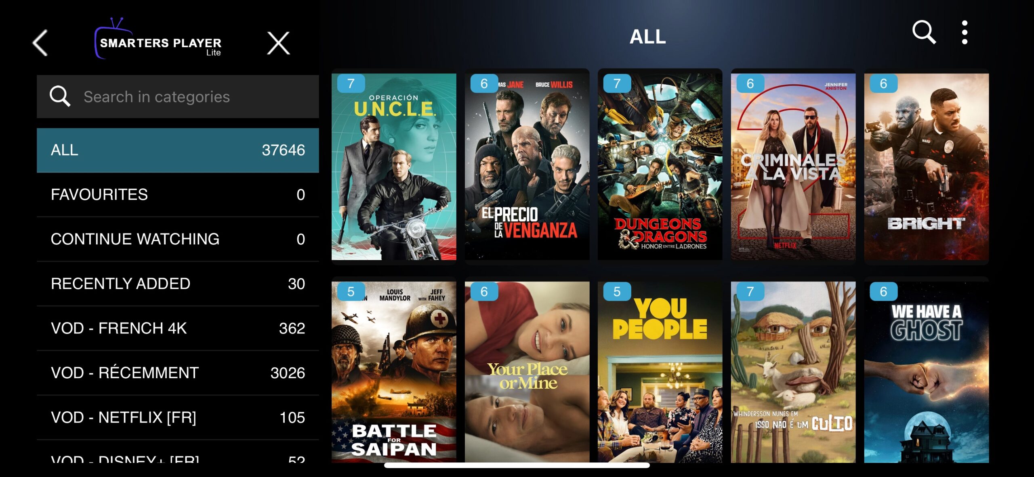Focus the Search in categories field
The width and height of the screenshot is (1034, 477).
178,96
